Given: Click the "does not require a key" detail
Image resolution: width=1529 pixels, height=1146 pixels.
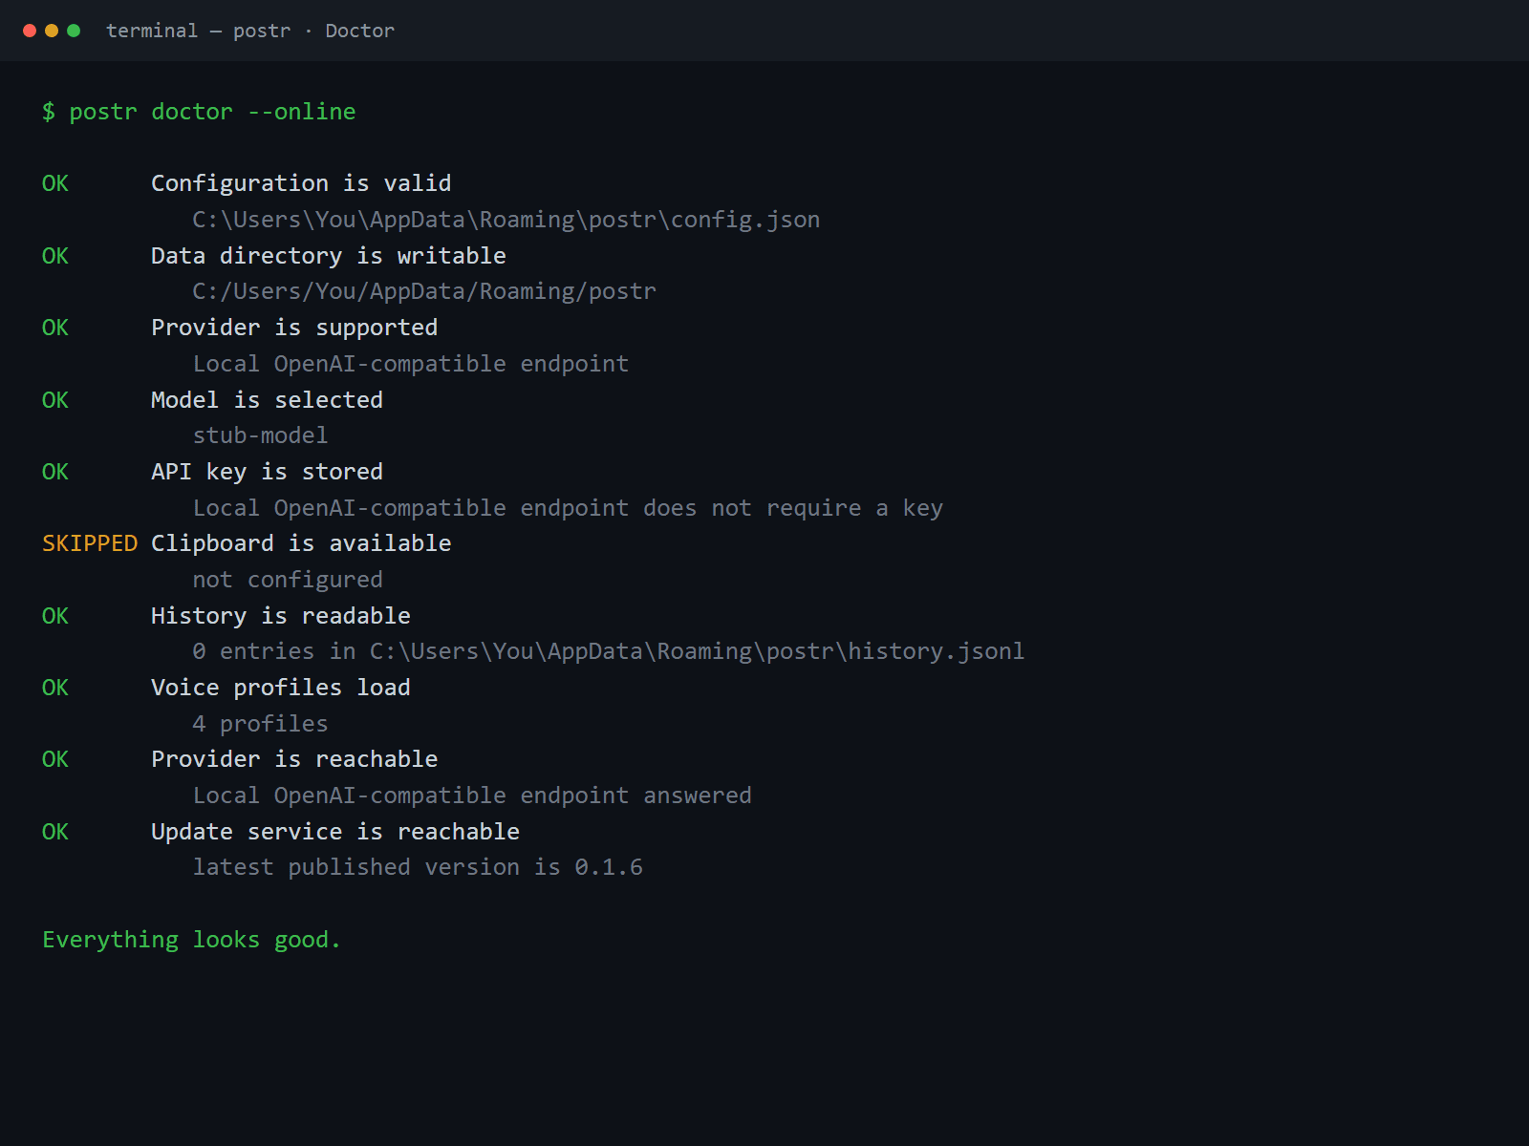Looking at the screenshot, I should pos(793,508).
